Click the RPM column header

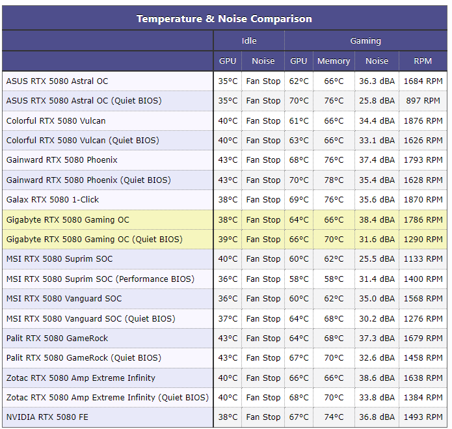[423, 61]
